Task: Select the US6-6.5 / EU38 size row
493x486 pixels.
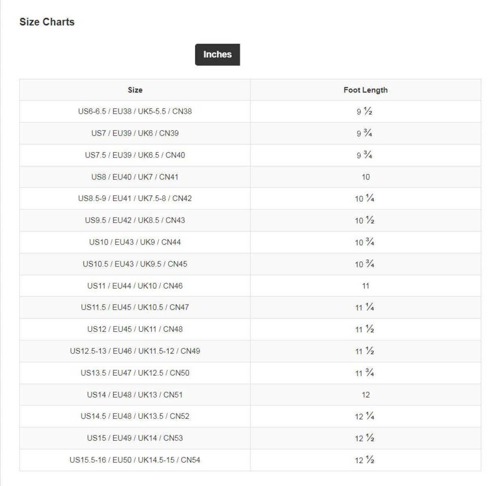Action: [x=135, y=111]
